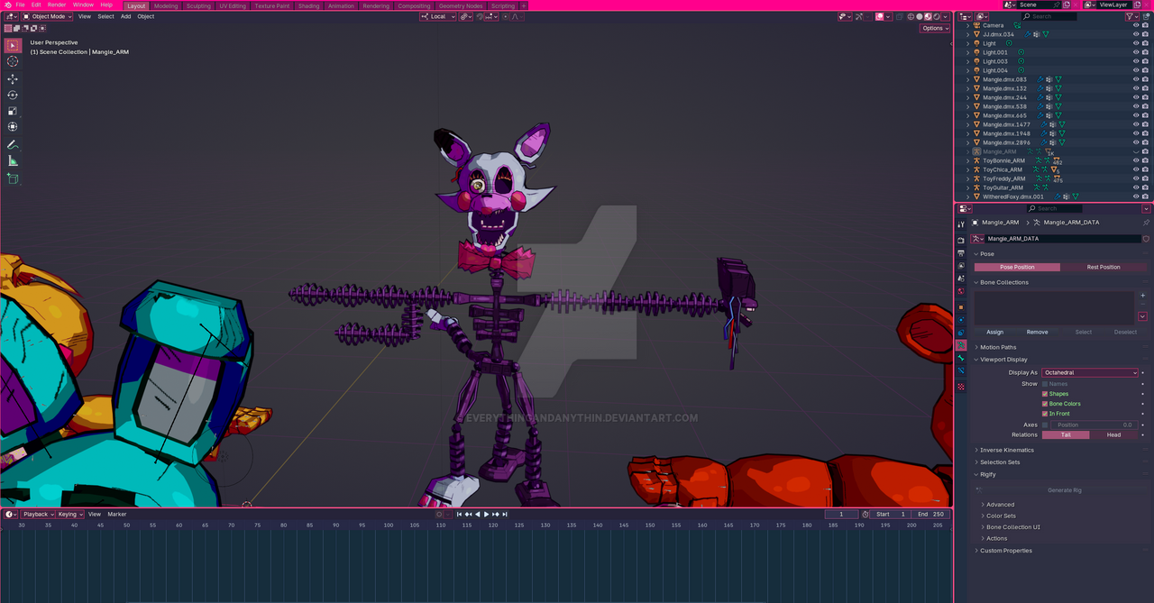Uncheck the Bone Colors checkbox
This screenshot has height=603, width=1154.
(x=1045, y=404)
